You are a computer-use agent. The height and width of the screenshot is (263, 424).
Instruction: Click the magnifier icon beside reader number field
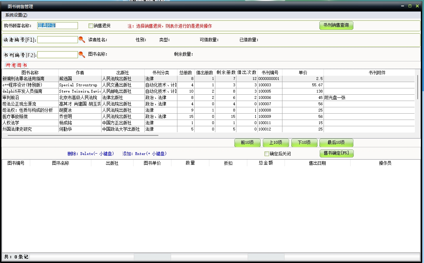(81, 40)
